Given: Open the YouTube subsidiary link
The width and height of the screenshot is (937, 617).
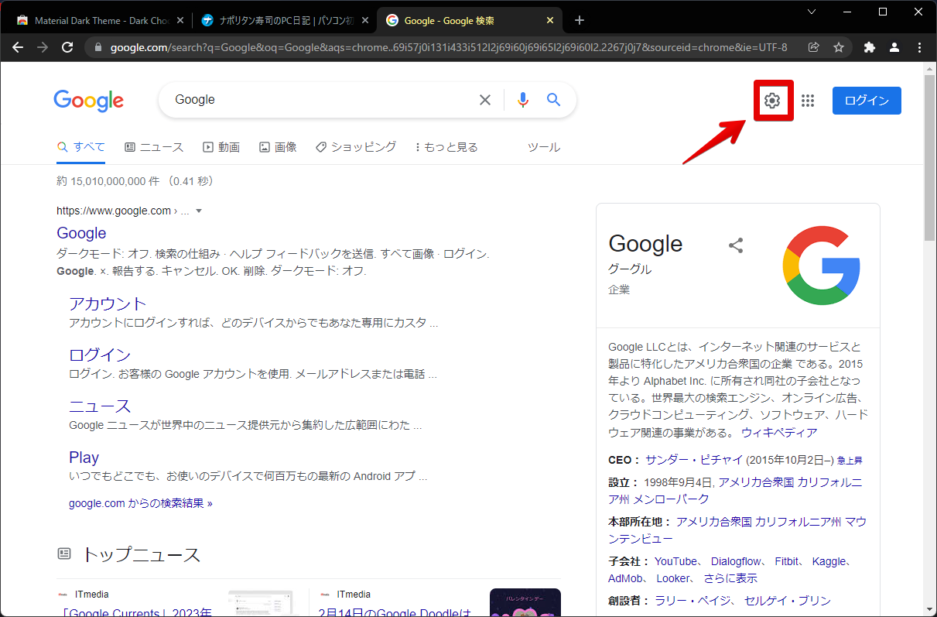Looking at the screenshot, I should [675, 561].
